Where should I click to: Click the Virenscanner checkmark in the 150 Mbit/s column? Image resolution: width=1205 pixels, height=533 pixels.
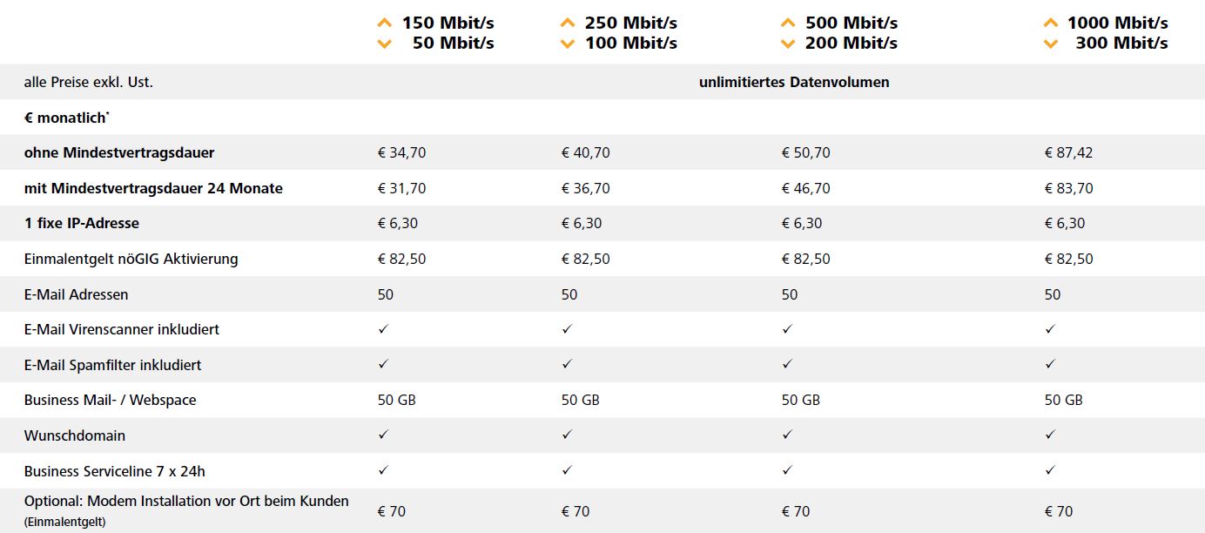point(383,329)
